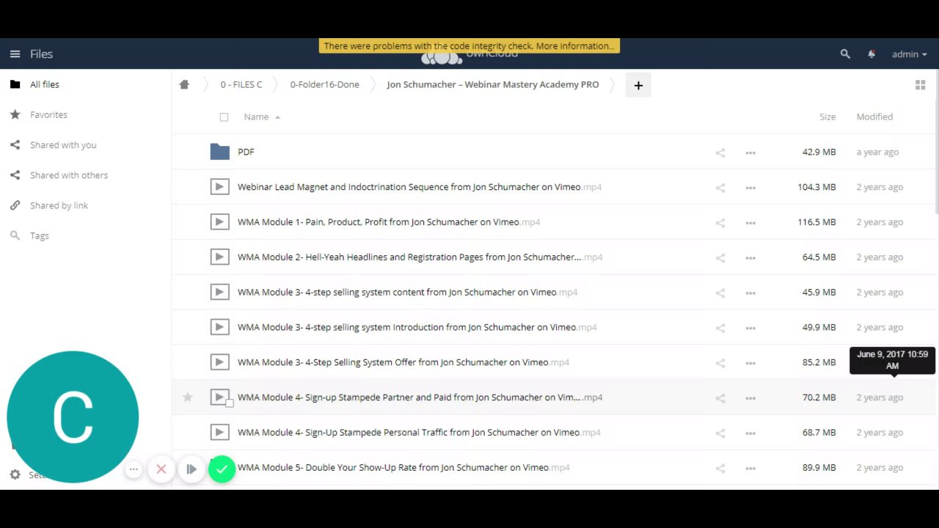Toggle grid view icon
The height and width of the screenshot is (528, 939).
click(x=920, y=85)
